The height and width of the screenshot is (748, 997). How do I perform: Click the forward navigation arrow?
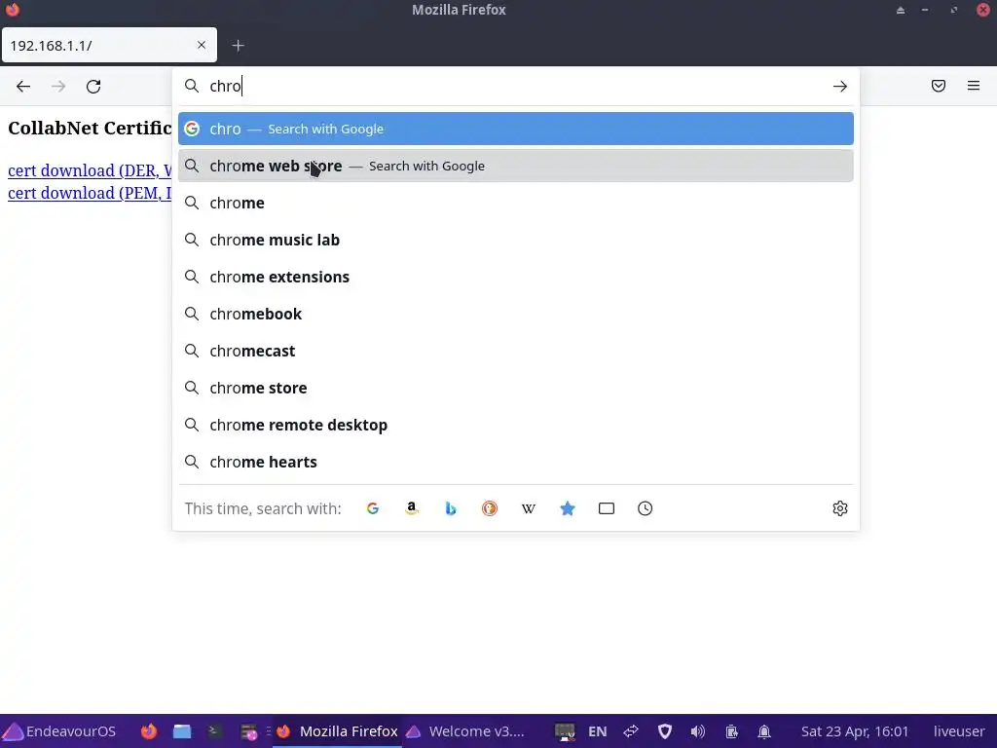(58, 87)
